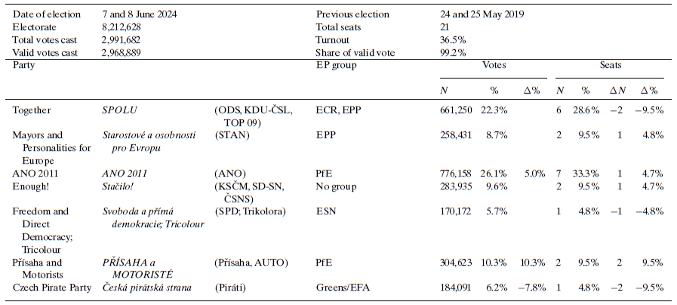
Task: Click the 'Czech Pirate Party' row label
Action: [51, 287]
